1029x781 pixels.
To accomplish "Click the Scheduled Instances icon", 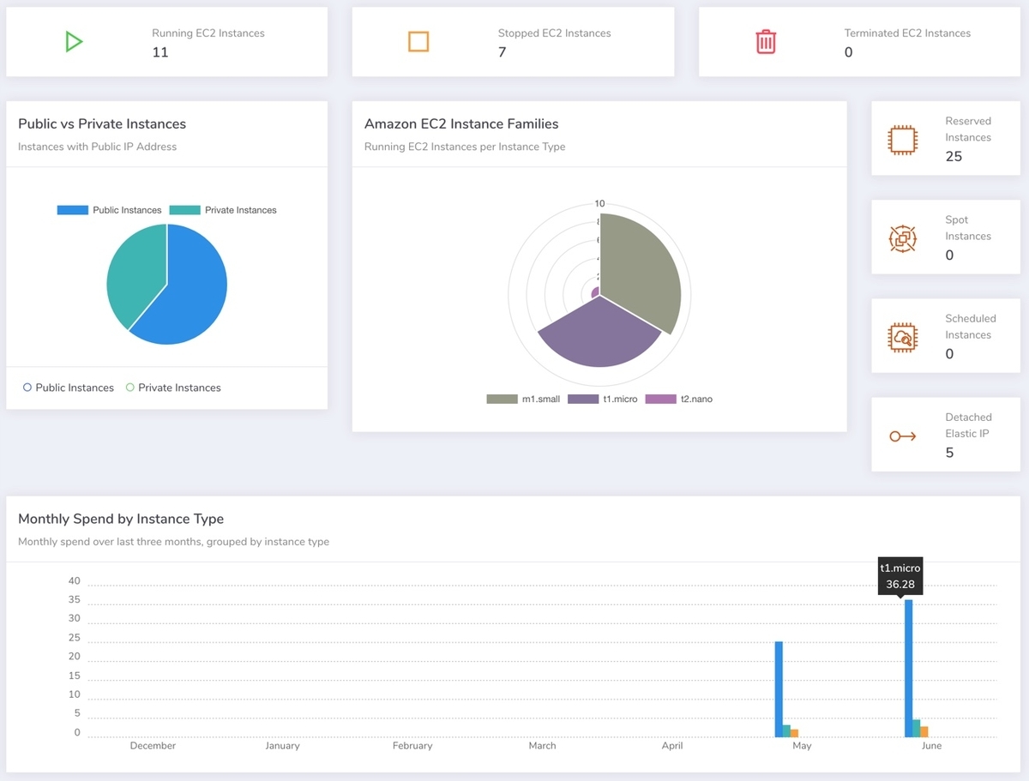I will (x=902, y=336).
